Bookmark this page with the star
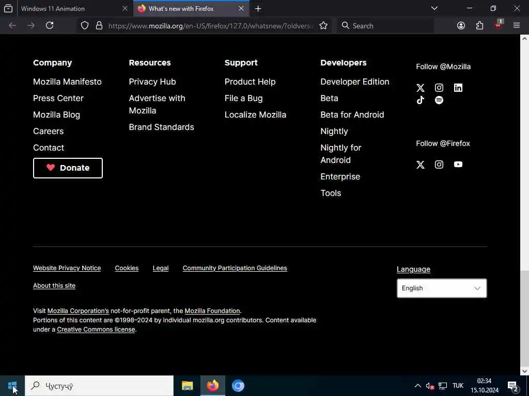 (x=323, y=26)
